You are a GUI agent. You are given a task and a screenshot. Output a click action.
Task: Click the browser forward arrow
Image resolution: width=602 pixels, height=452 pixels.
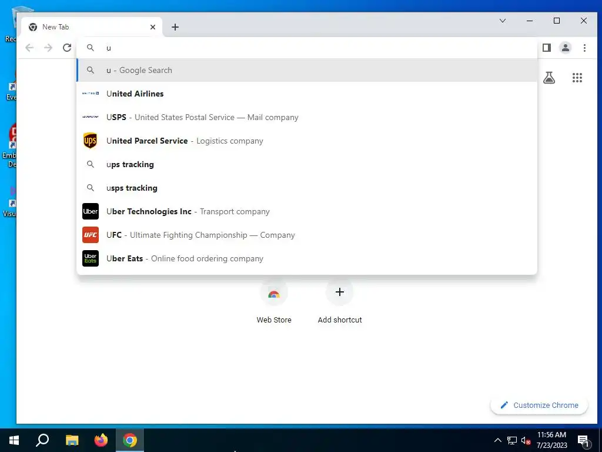pyautogui.click(x=48, y=48)
